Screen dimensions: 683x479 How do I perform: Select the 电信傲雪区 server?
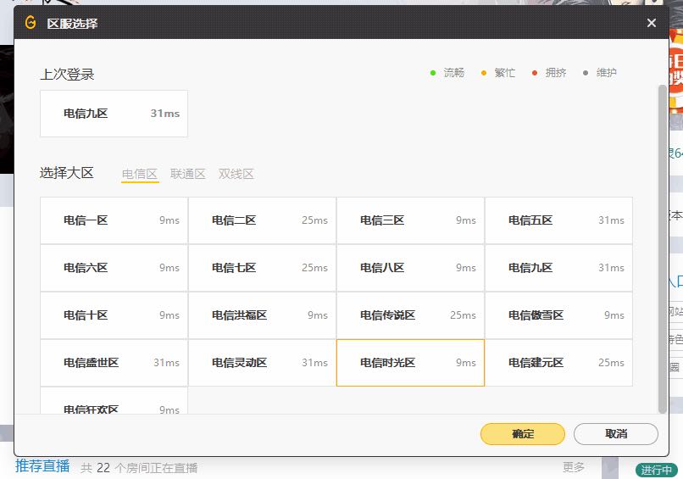559,315
